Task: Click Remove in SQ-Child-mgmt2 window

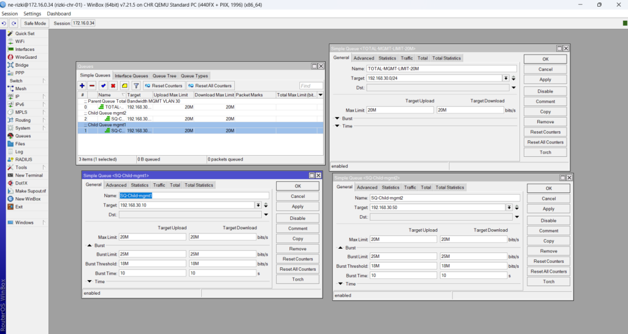Action: (x=548, y=251)
